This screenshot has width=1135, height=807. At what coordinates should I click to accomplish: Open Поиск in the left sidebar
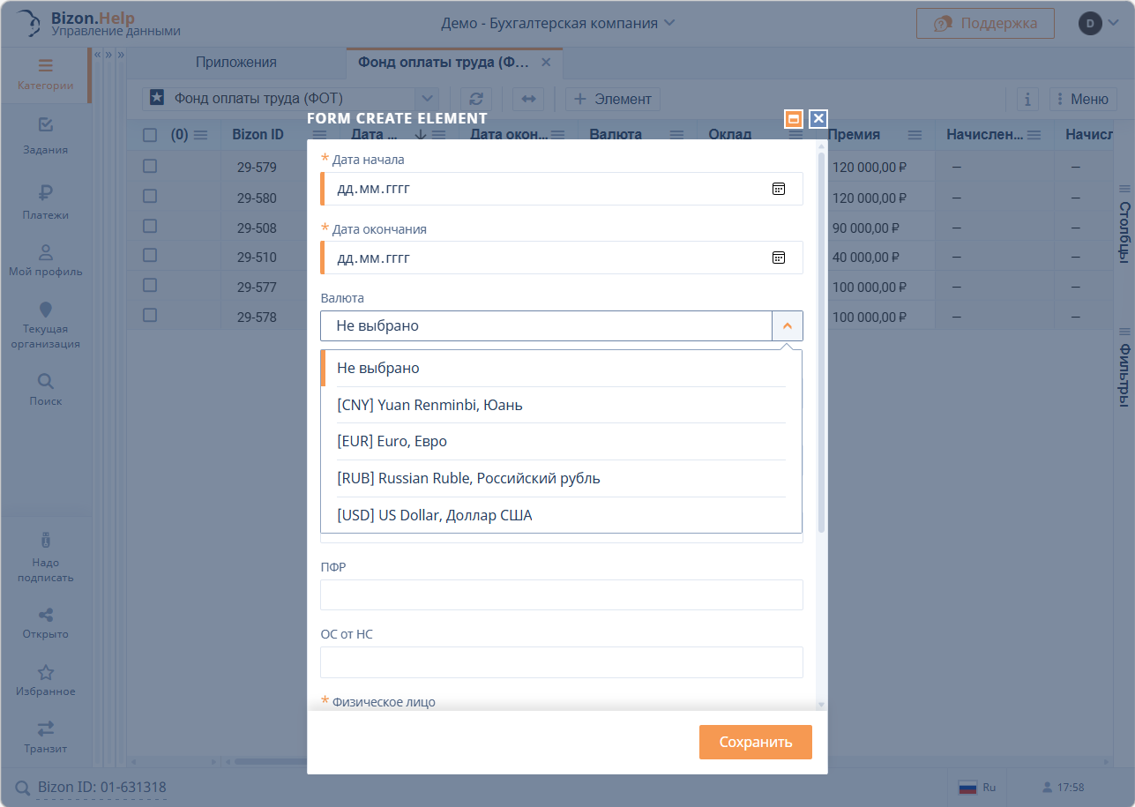(x=46, y=389)
